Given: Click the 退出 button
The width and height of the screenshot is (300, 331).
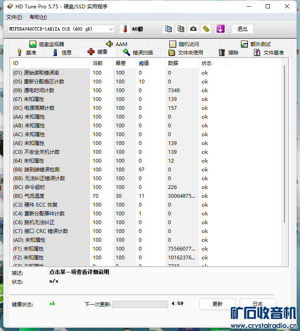Looking at the screenshot, I should [x=242, y=29].
